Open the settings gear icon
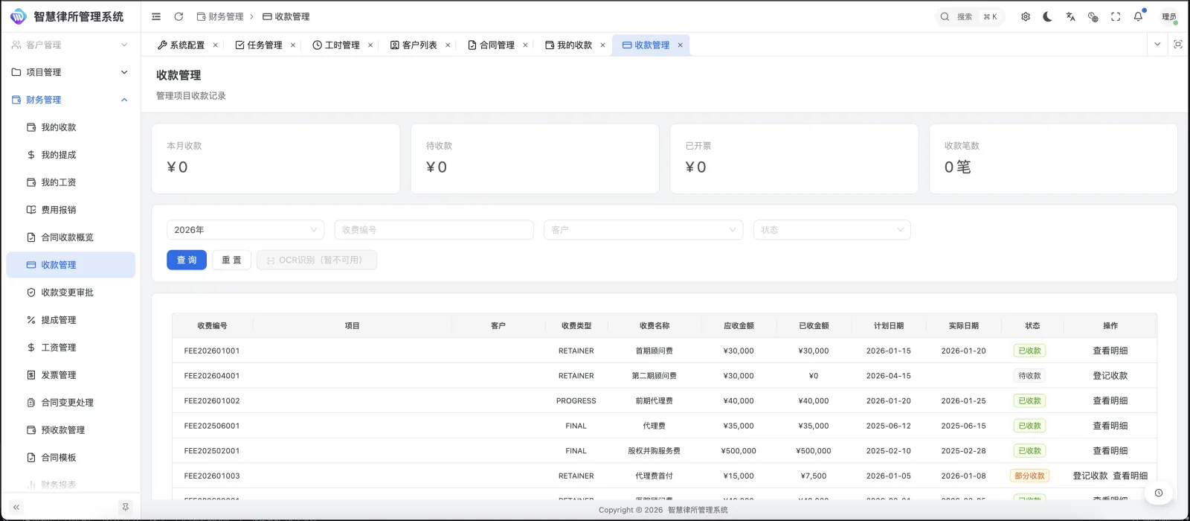 coord(1026,16)
